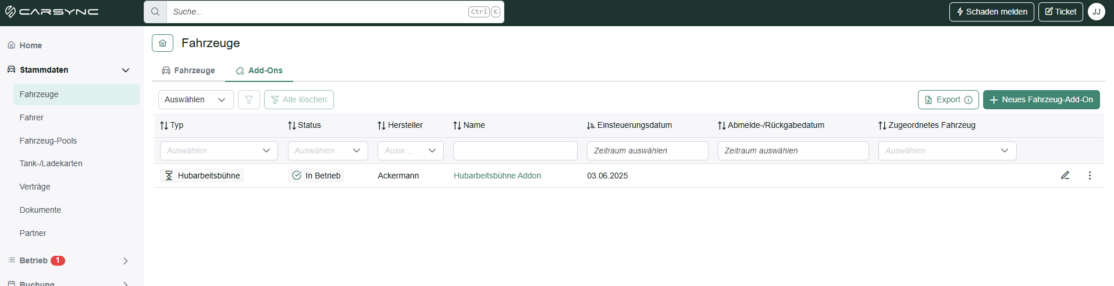Go to Home in sidebar
This screenshot has width=1114, height=286.
point(30,45)
